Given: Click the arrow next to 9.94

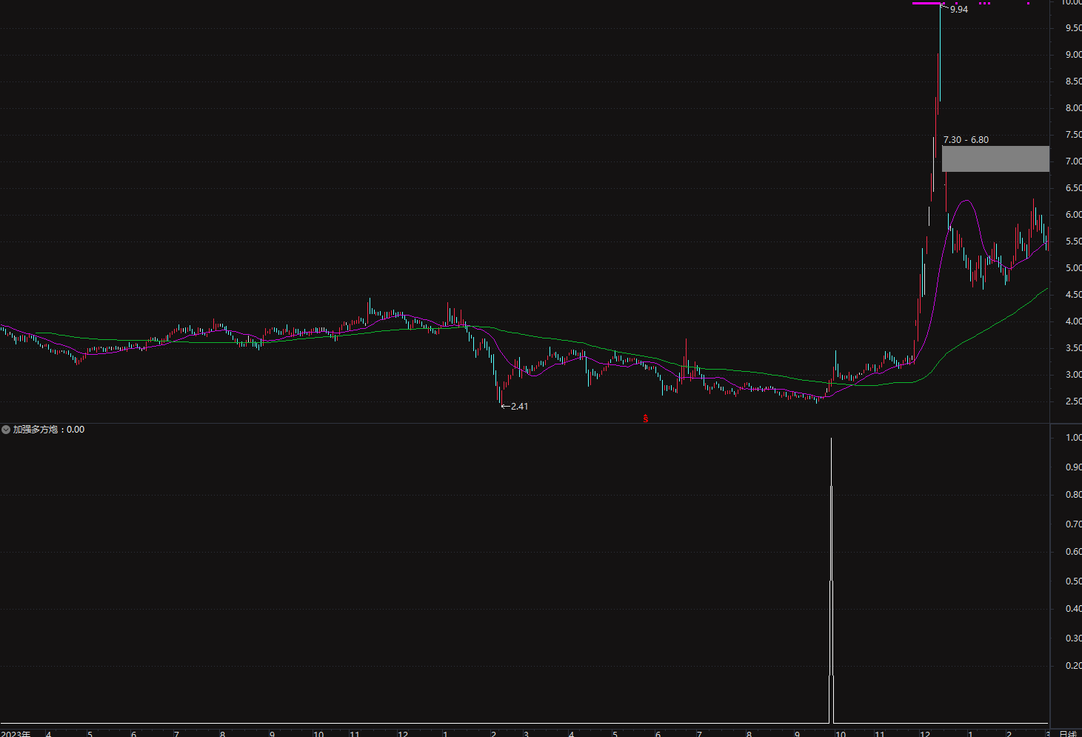Looking at the screenshot, I should tap(944, 7).
